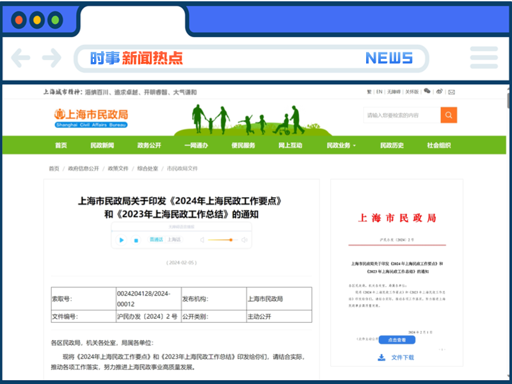Click the Shanghai Civil Affairs Bureau logo
Viewport: 512px width, 384px height.
(90, 115)
